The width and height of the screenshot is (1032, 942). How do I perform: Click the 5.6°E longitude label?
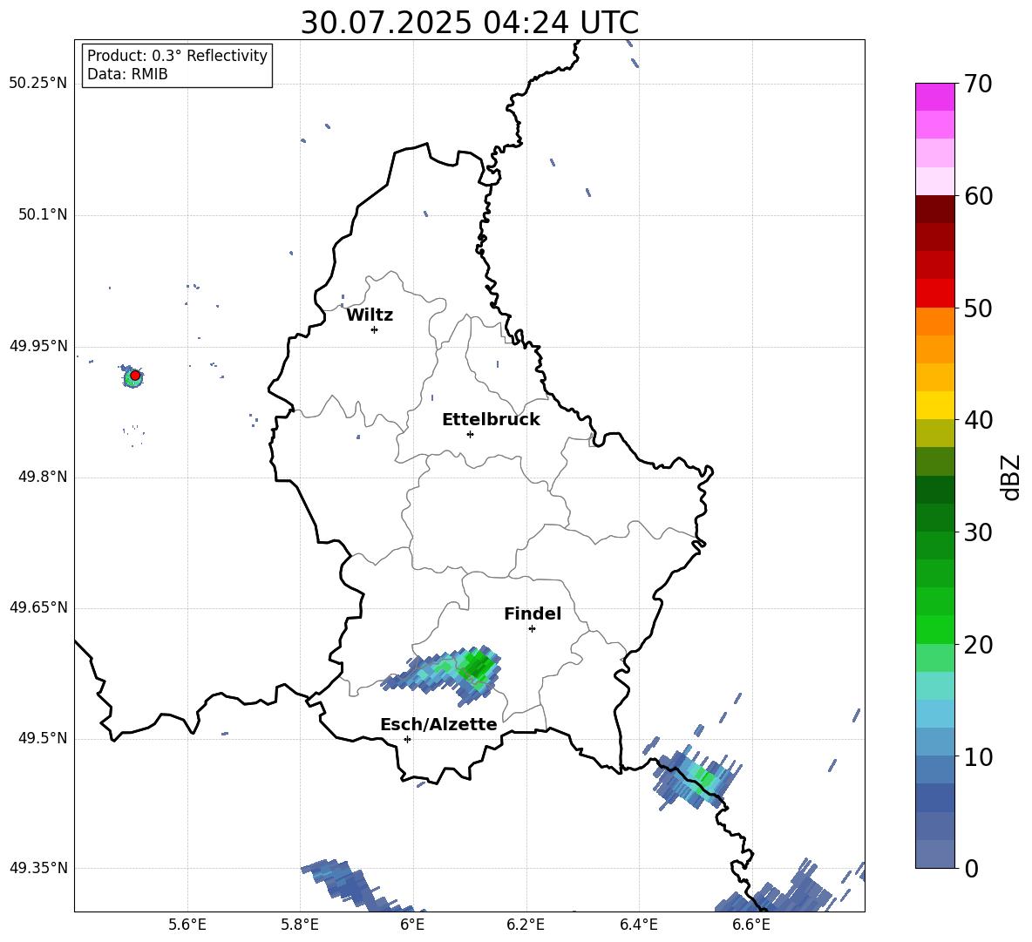pos(187,925)
